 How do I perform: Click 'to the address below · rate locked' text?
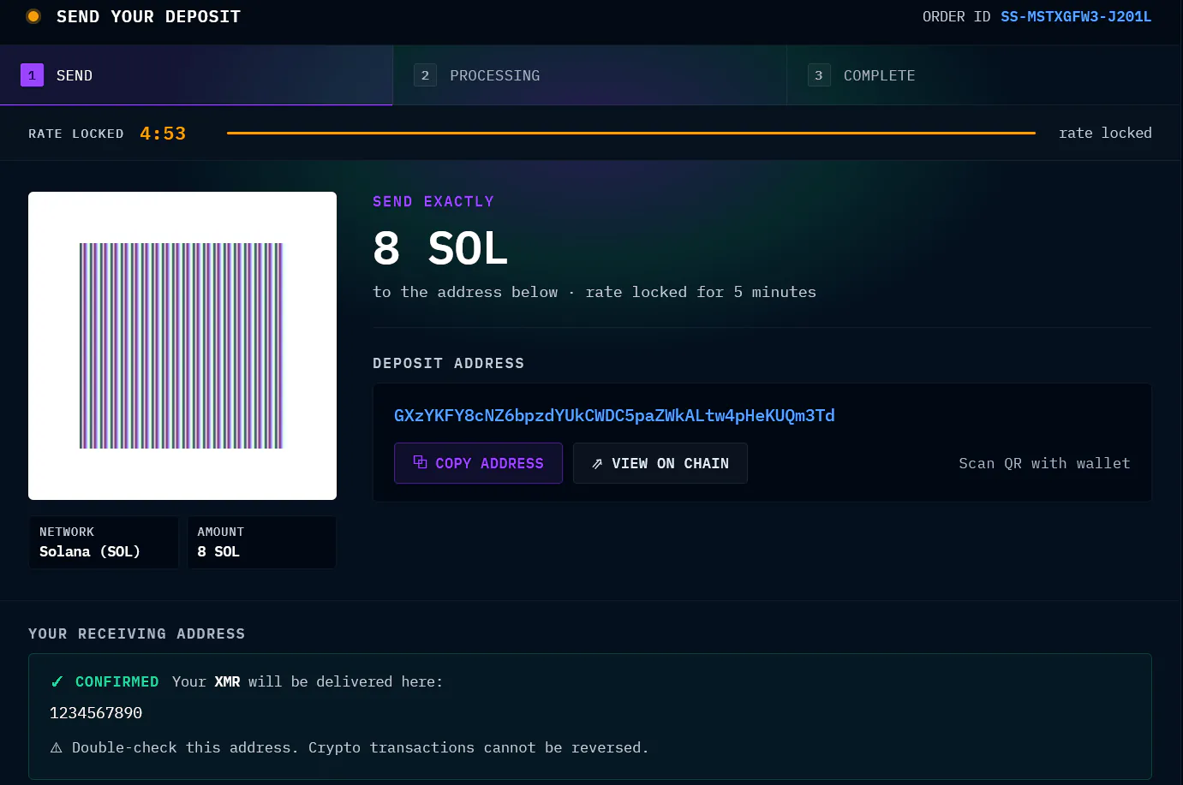594,292
